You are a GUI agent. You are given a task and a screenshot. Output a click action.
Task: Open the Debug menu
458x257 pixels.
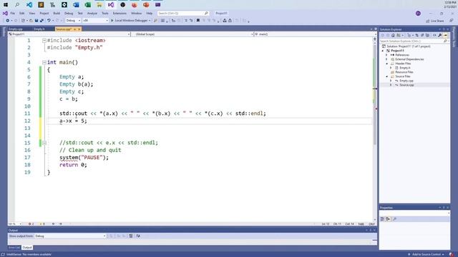click(x=69, y=14)
